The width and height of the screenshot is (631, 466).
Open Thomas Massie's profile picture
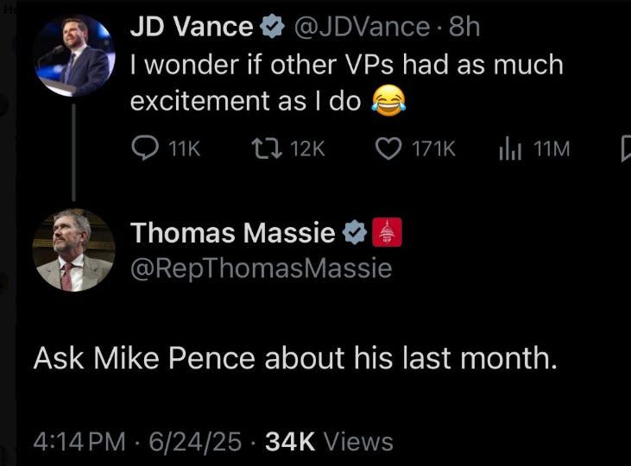[73, 250]
